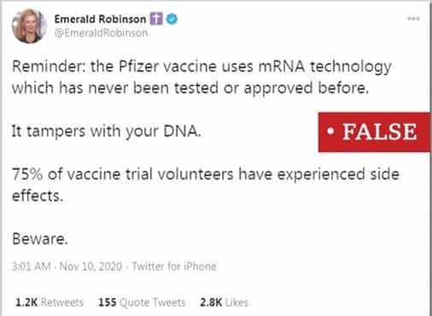Open the three-dot more options menu
The image size is (432, 316).
tap(413, 19)
